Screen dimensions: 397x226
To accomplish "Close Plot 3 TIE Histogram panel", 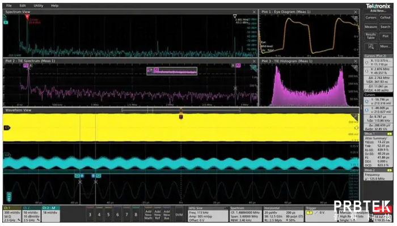I will [x=356, y=61].
